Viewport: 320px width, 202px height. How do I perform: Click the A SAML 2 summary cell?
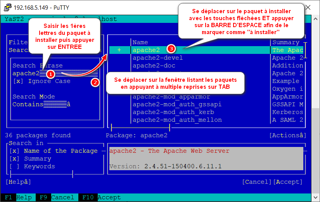(287, 120)
